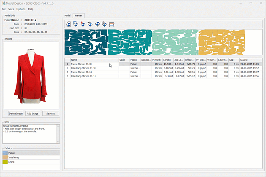This screenshot has height=177, width=266.
Task: Click the fifth marker toolbar icon
Action: coord(98,24)
